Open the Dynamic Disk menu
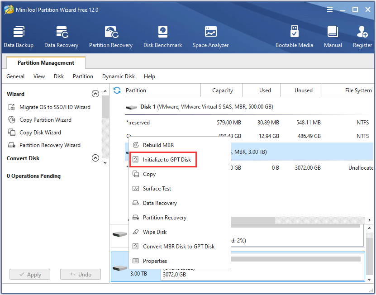This screenshot has height=295, width=376. tap(119, 76)
